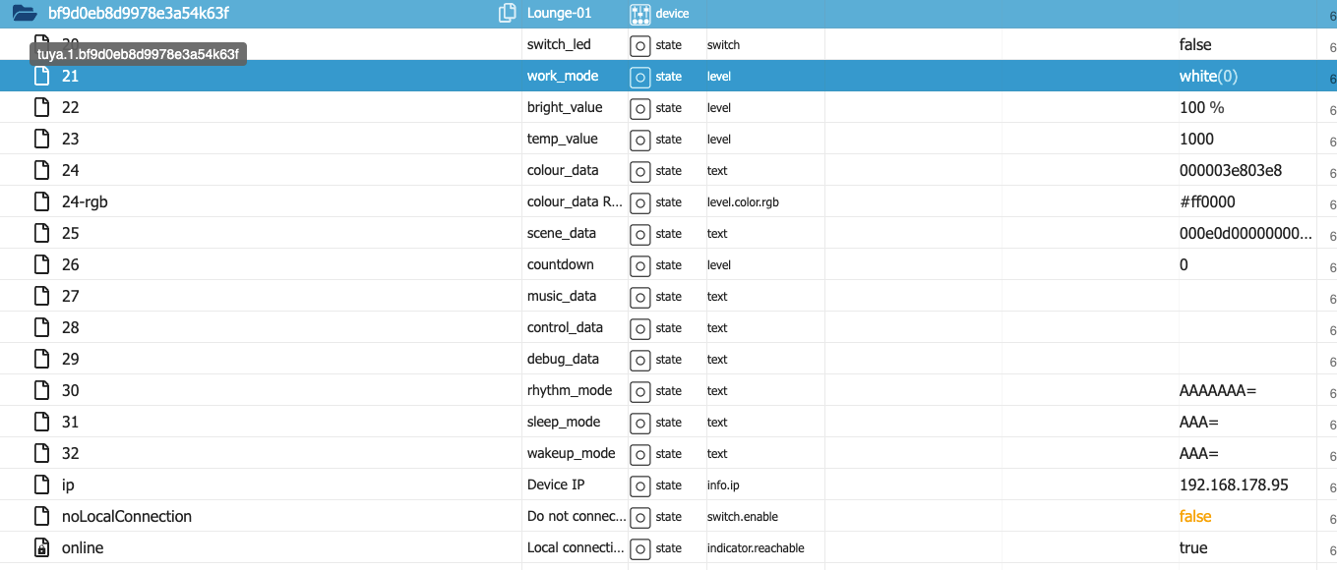
Task: Toggle the noLocalConnection orange false value
Action: (x=1195, y=516)
